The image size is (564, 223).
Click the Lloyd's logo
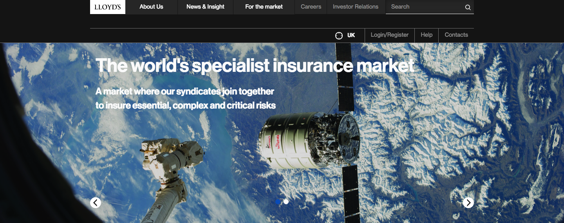point(108,7)
